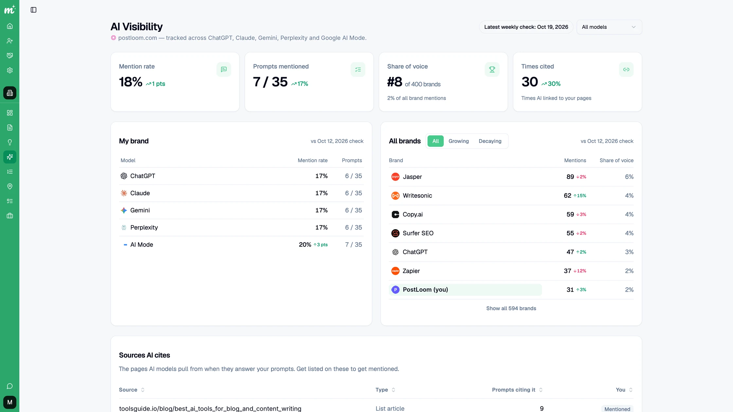Click the Jasper brand logo
The height and width of the screenshot is (412, 733).
coord(395,177)
